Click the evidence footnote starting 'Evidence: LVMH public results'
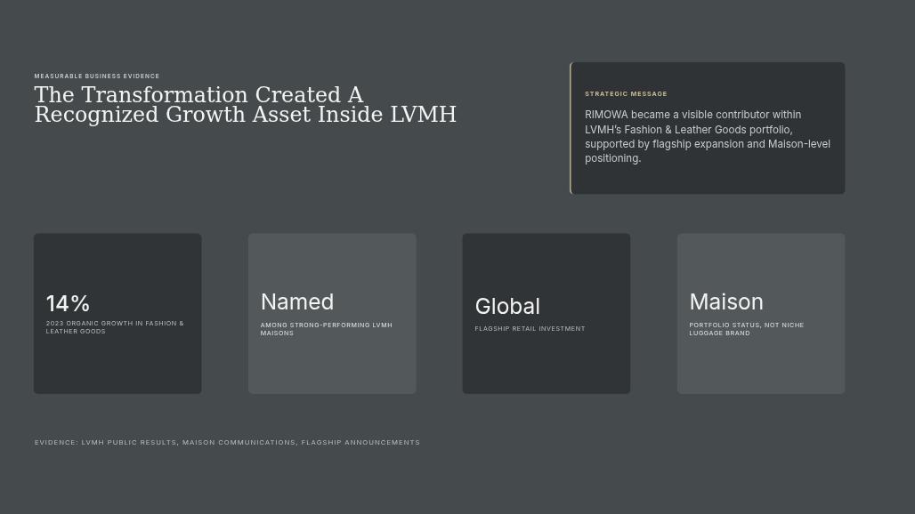This screenshot has width=915, height=514. click(x=227, y=442)
